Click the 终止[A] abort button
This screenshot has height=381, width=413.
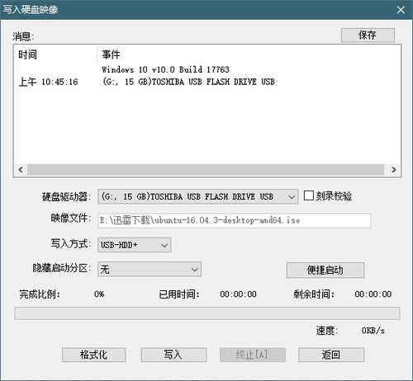coord(253,355)
